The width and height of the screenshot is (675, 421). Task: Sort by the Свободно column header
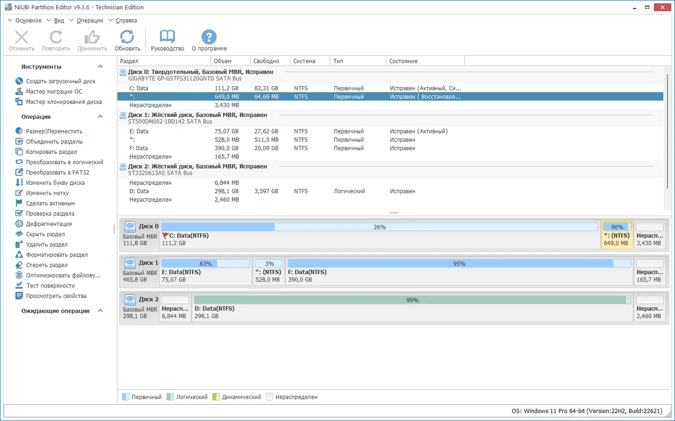click(x=266, y=61)
